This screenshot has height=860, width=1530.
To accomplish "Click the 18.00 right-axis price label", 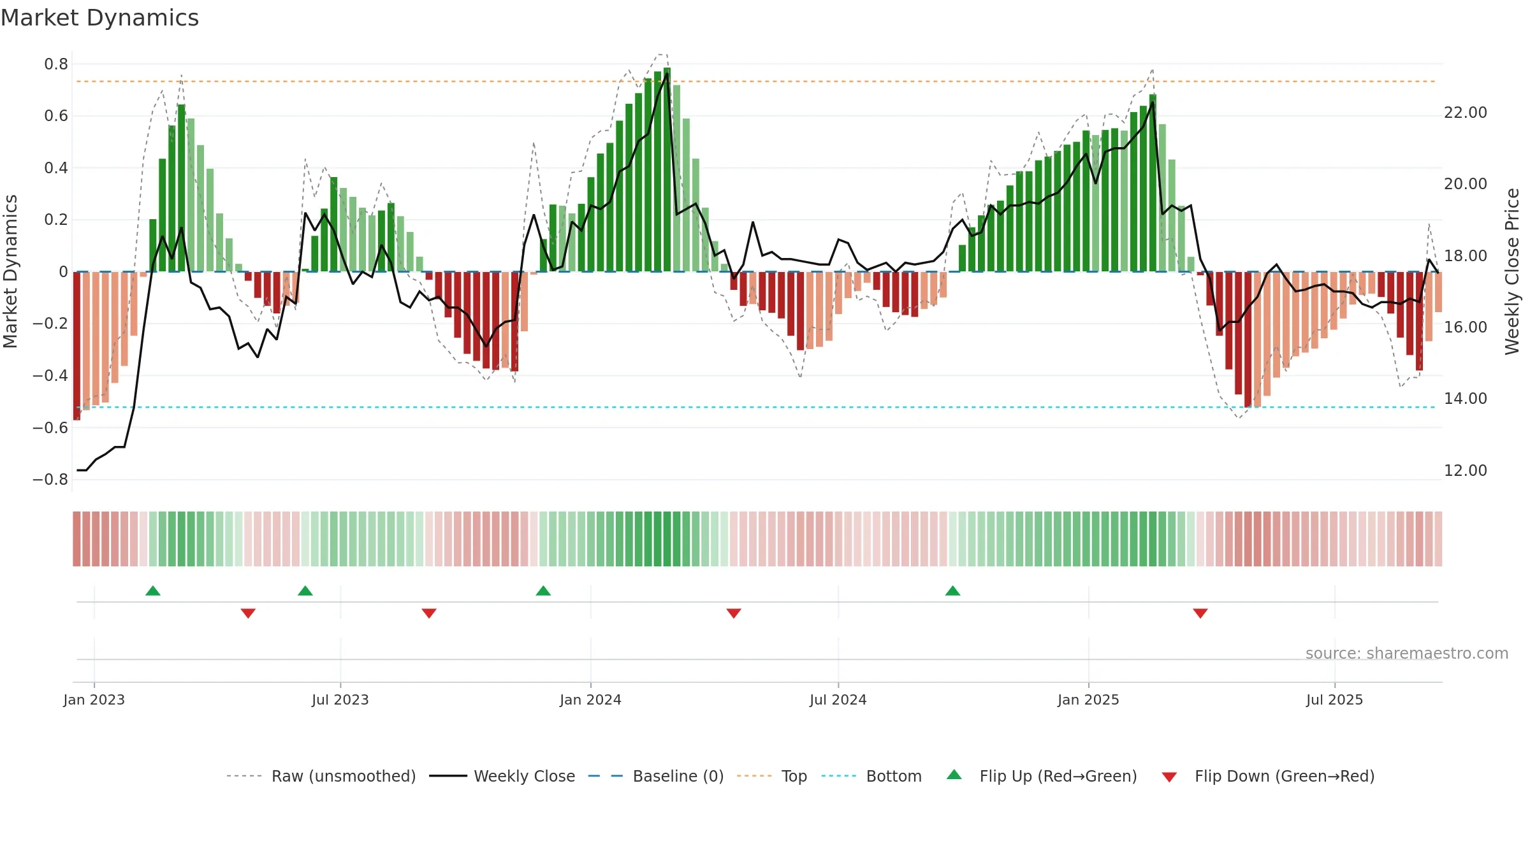I will click(1466, 255).
